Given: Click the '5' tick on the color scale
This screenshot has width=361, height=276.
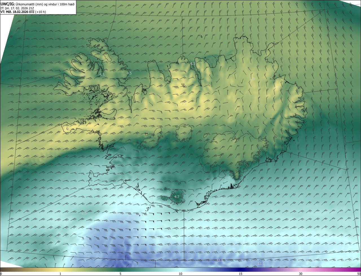Looking at the screenshot, I should coord(120,274).
